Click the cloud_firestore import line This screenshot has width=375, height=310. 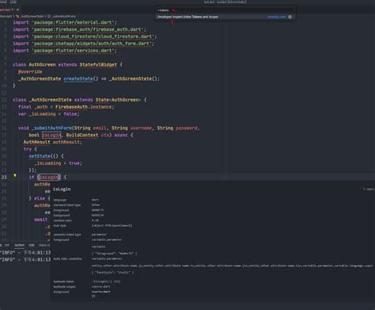(85, 36)
